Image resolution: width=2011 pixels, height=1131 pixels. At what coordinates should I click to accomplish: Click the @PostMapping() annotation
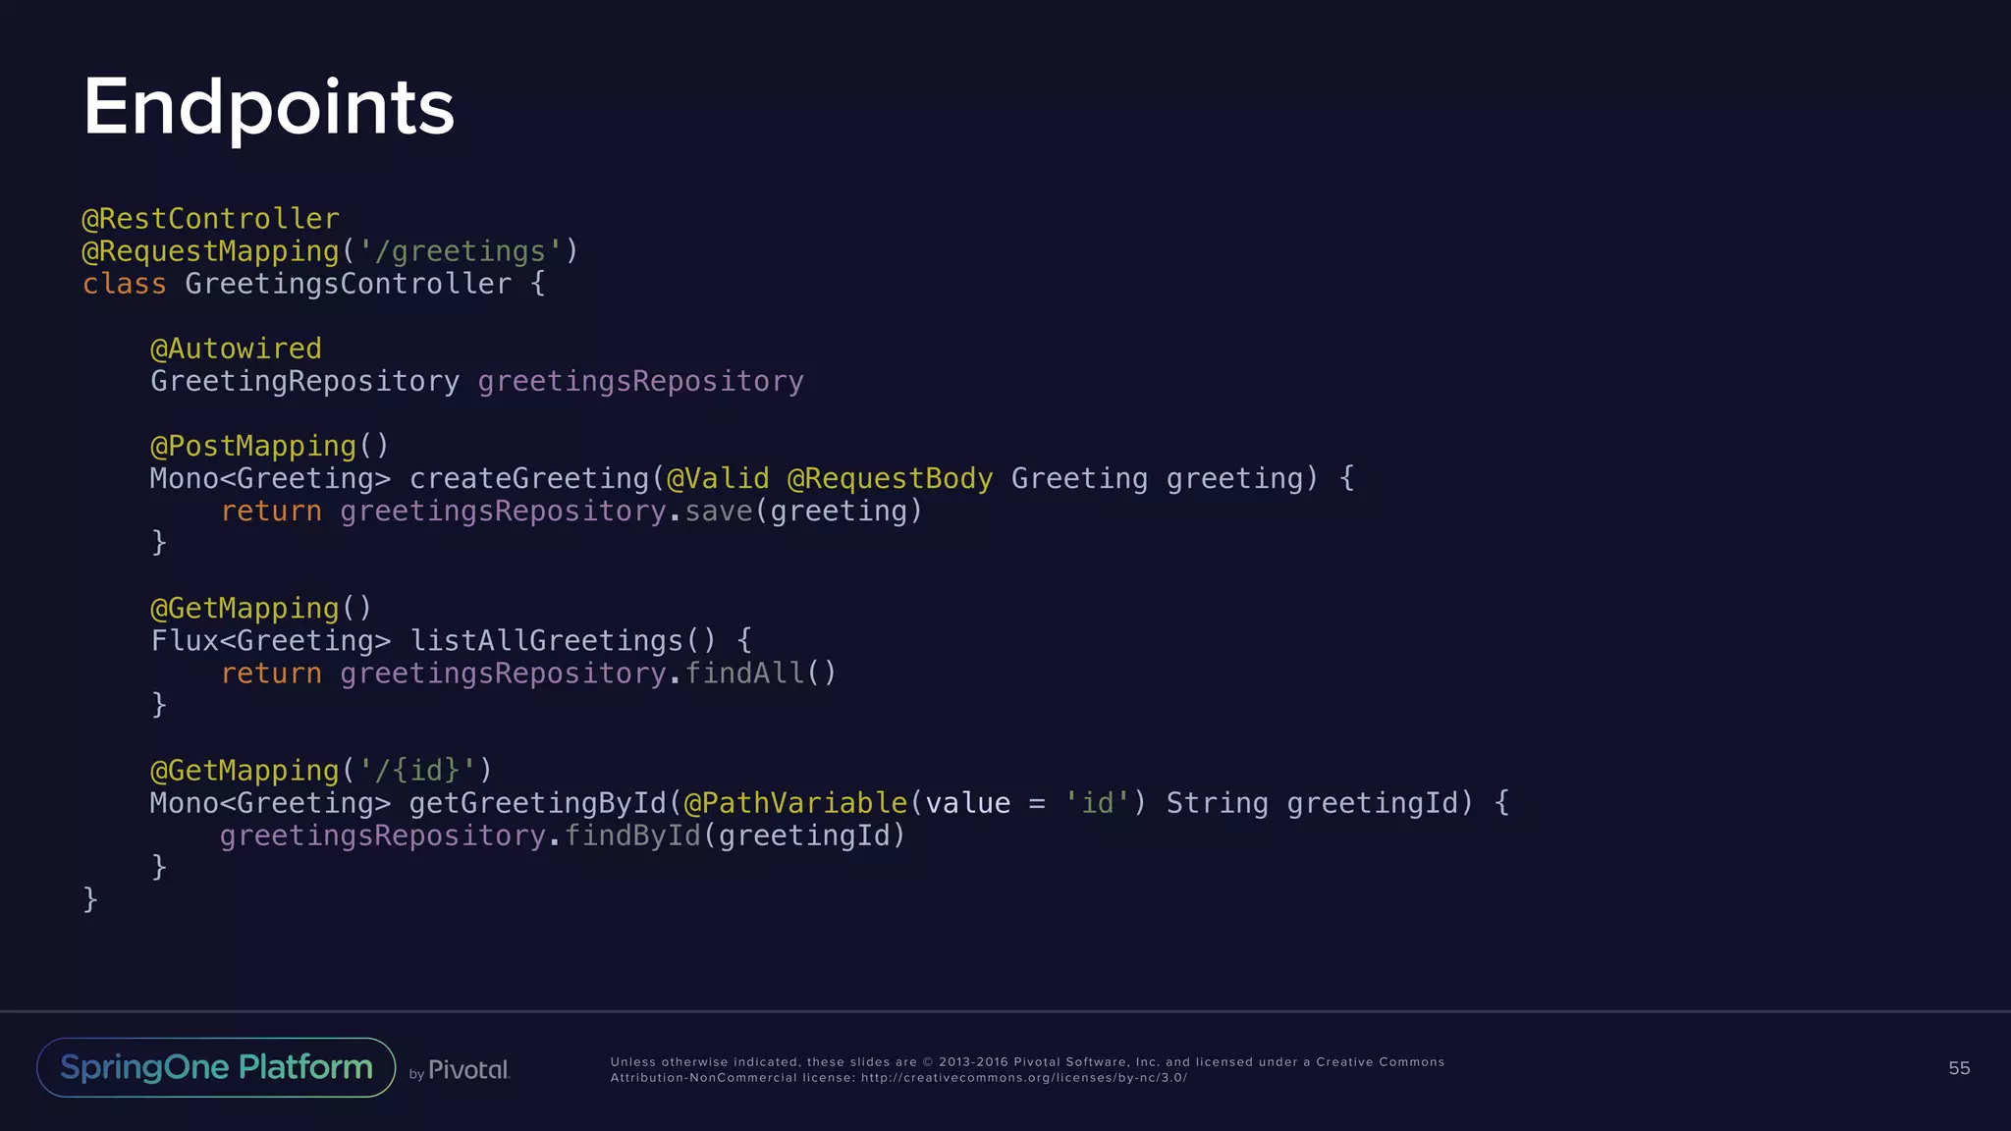click(269, 446)
